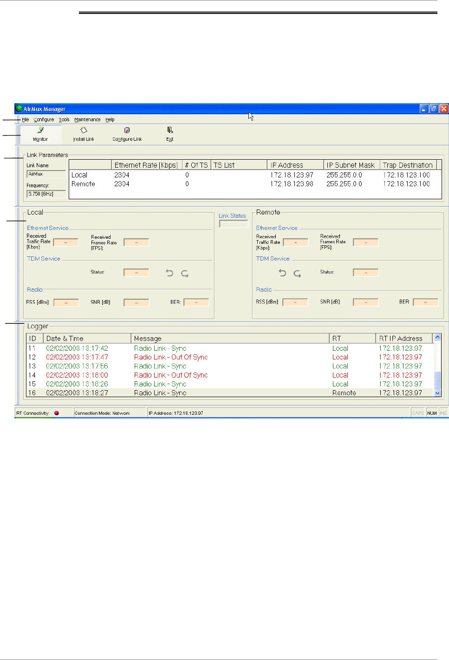This screenshot has height=660, width=449.
Task: Click Connection Mode: Network status text
Action: tap(102, 413)
